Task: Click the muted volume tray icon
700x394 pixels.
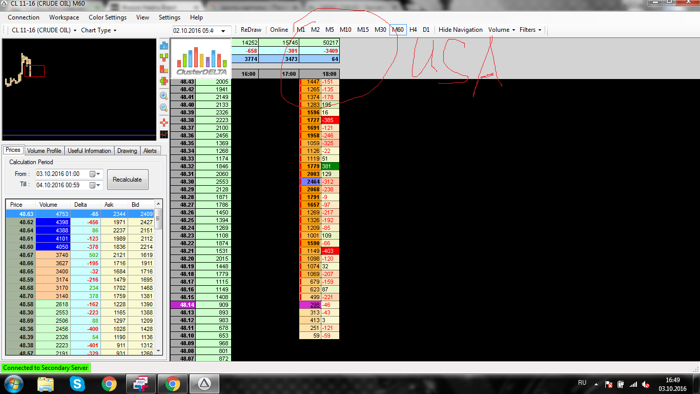Action: [646, 384]
